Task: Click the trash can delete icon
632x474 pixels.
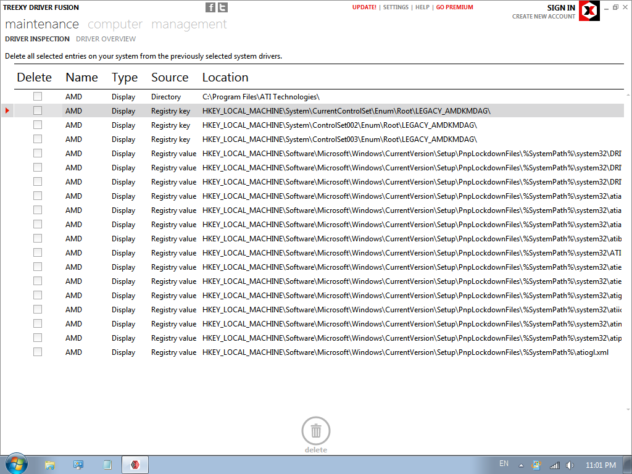Action: tap(316, 431)
